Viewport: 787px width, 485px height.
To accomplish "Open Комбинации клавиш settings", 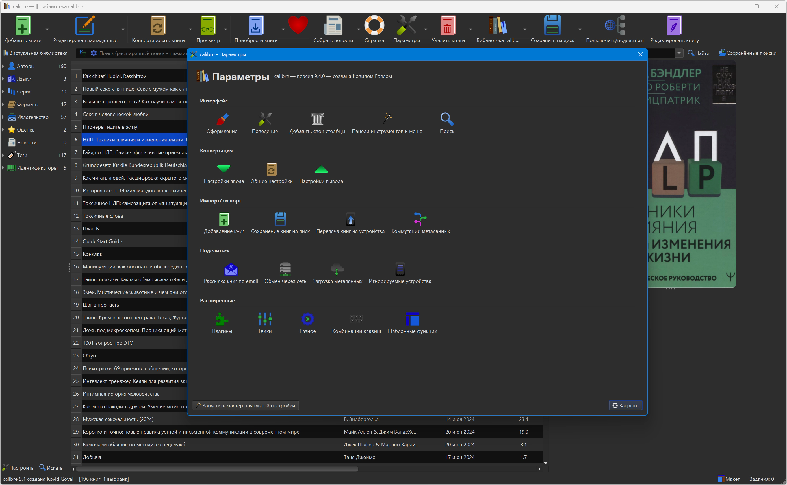I will 356,323.
